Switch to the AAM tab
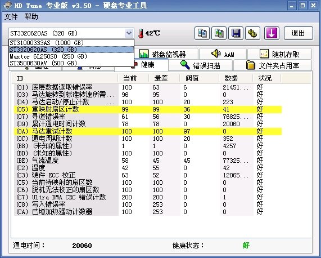This screenshot has width=321, height=258. point(223,54)
